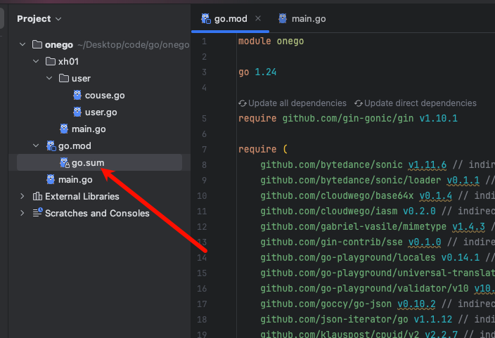Viewport: 495px width, 338px height.
Task: Click the user.go gopher icon
Action: tap(77, 112)
